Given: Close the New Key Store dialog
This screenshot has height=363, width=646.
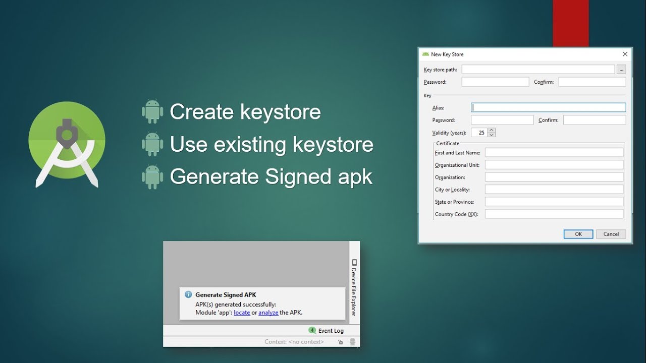Looking at the screenshot, I should click(x=625, y=54).
